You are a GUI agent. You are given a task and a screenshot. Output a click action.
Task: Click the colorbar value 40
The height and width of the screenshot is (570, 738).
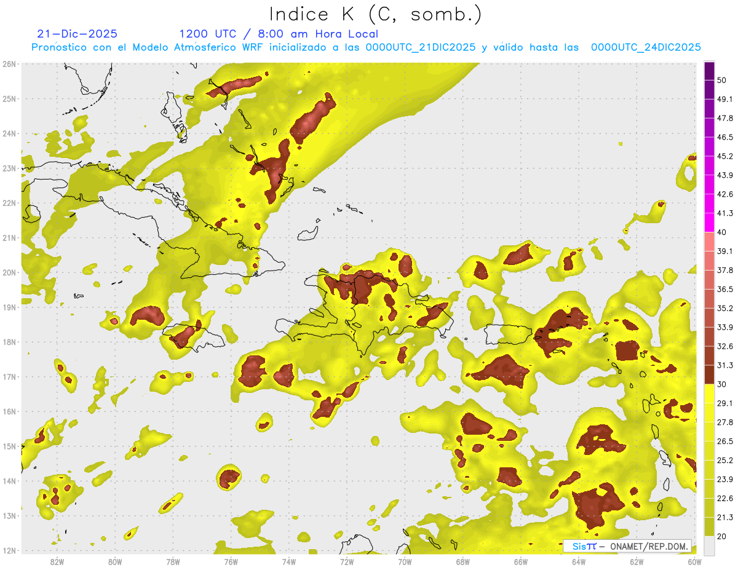click(x=722, y=232)
